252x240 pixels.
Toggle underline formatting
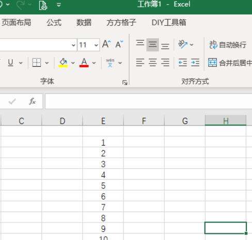coord(10,62)
